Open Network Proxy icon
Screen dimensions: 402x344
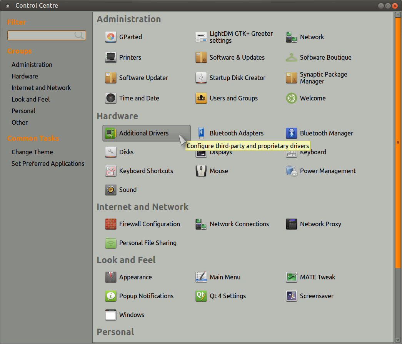click(x=292, y=224)
